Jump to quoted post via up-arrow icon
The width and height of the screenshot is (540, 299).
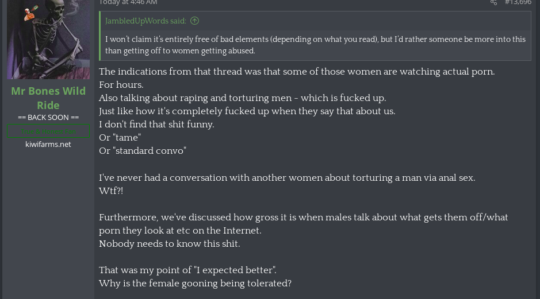[194, 21]
